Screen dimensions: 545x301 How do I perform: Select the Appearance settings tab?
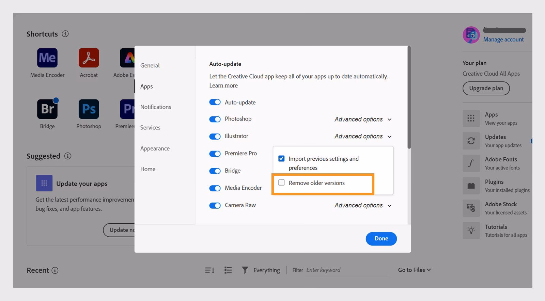[155, 148]
